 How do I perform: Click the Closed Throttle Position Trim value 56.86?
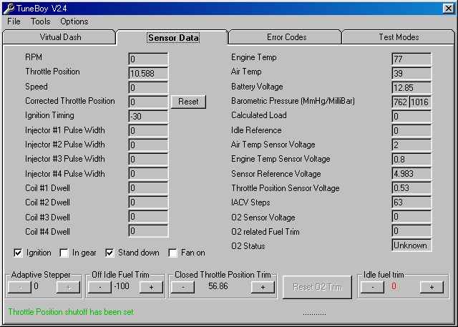pyautogui.click(x=218, y=286)
